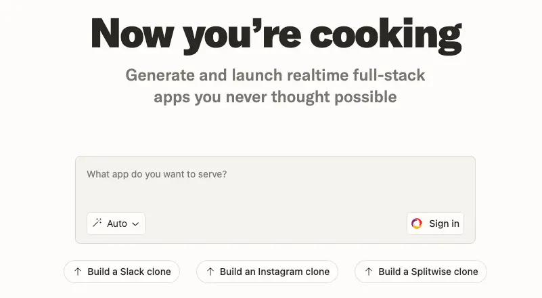Open the Auto model selector dropdown
Image resolution: width=542 pixels, height=298 pixels.
coord(116,223)
